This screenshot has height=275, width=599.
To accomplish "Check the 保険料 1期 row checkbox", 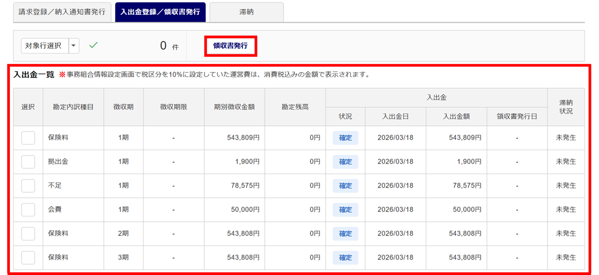I will click(x=28, y=138).
